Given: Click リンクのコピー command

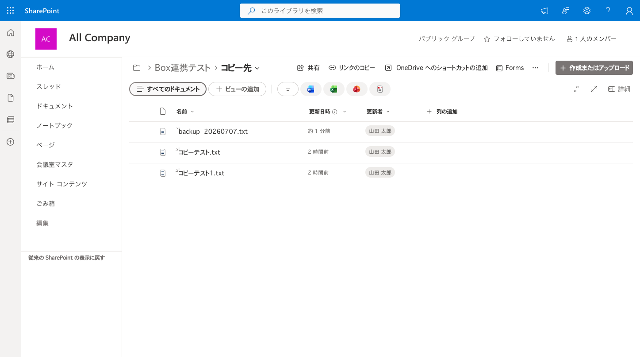Looking at the screenshot, I should (352, 68).
